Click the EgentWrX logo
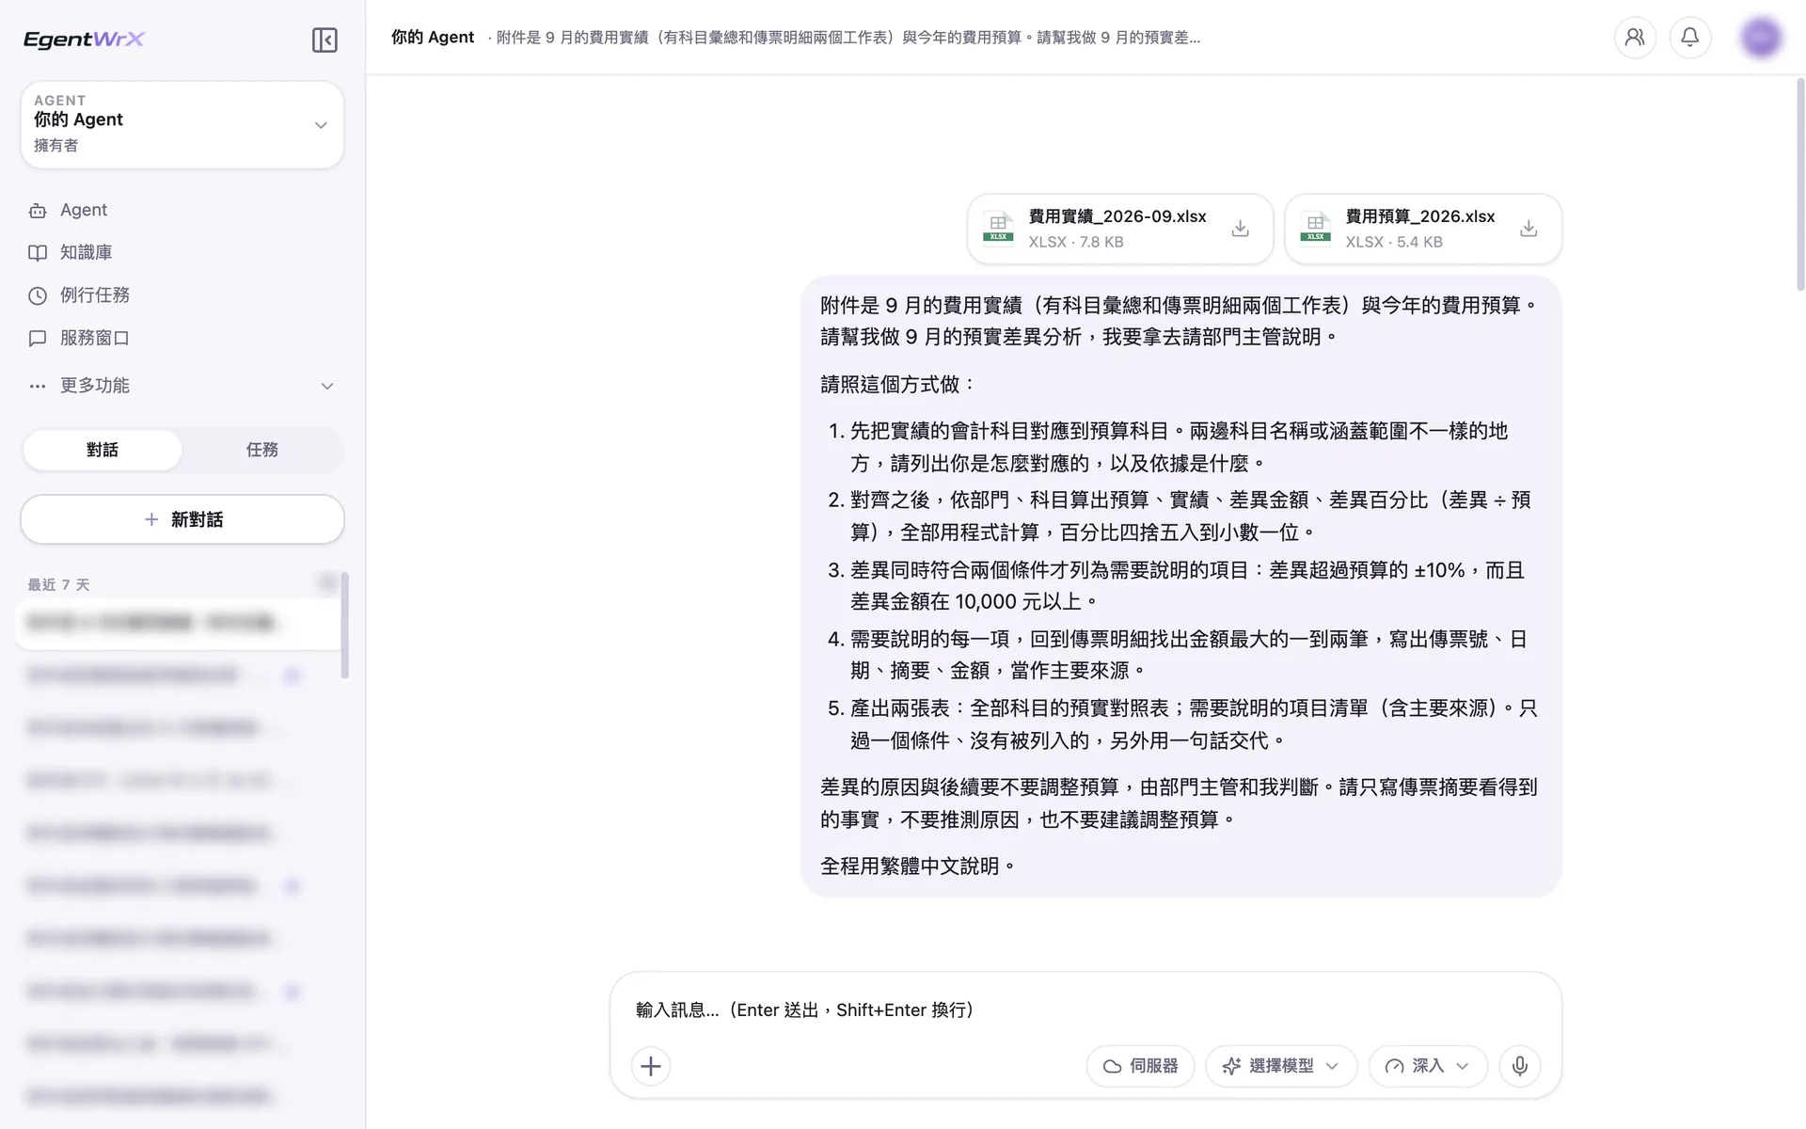The image size is (1806, 1129). tap(85, 40)
